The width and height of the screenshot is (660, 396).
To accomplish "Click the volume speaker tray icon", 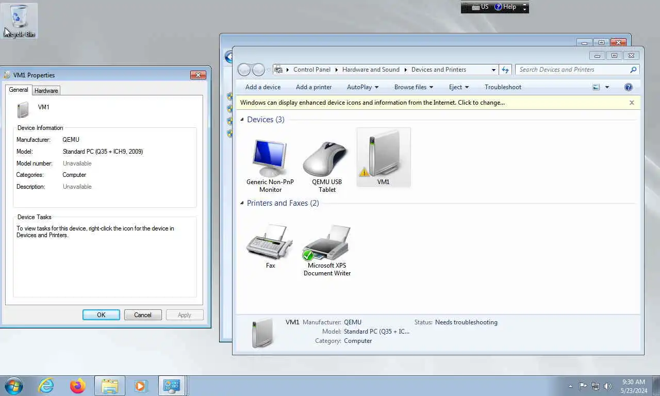I will point(608,386).
